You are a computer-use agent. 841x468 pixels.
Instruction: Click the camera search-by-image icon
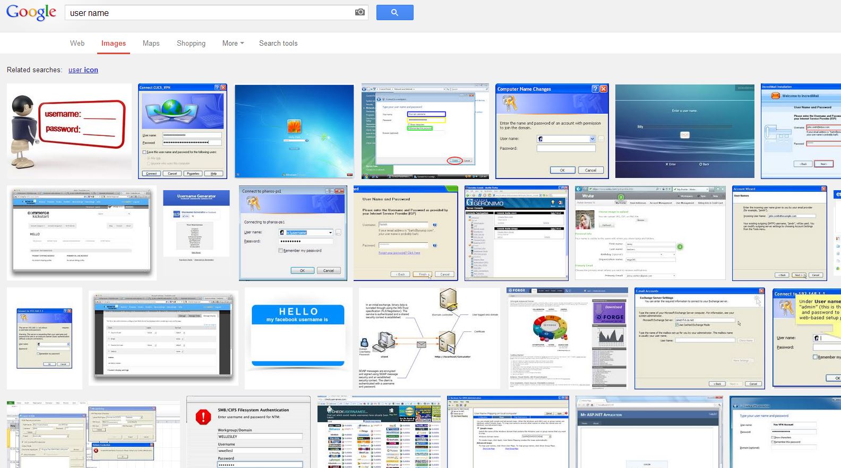pos(360,12)
